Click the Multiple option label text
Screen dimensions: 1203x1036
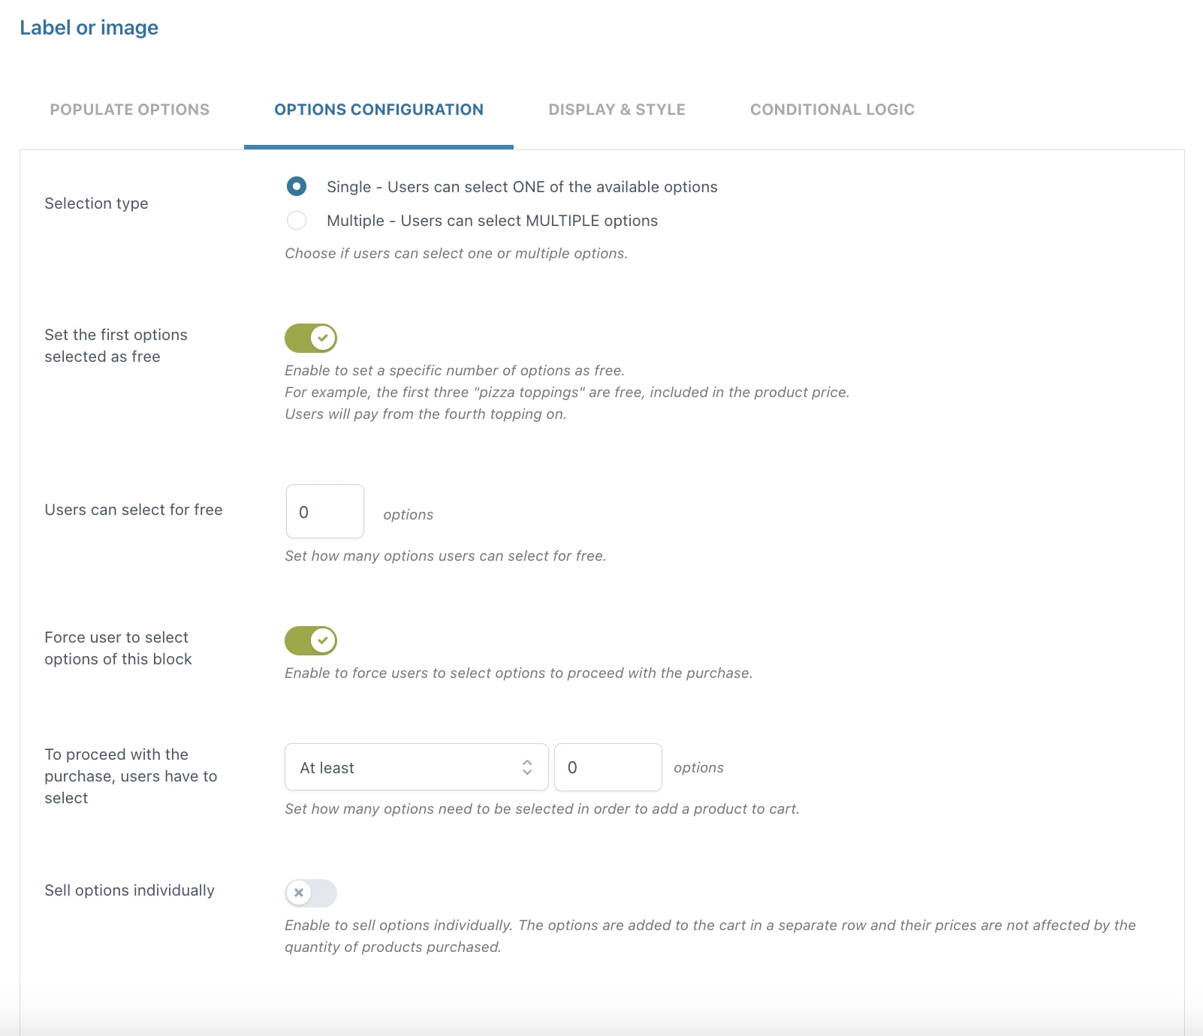click(492, 221)
